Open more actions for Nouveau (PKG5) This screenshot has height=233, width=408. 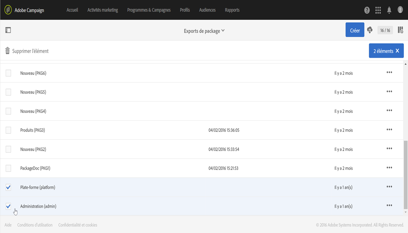389,91
